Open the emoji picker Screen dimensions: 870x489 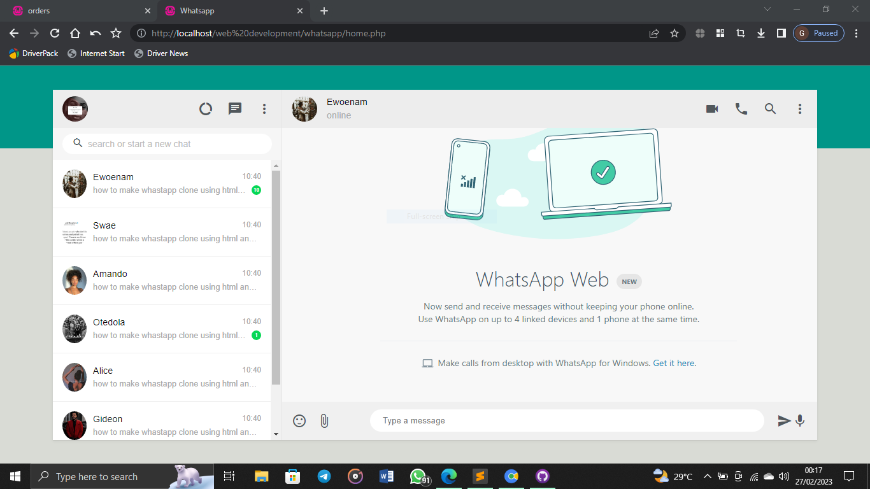pyautogui.click(x=299, y=420)
